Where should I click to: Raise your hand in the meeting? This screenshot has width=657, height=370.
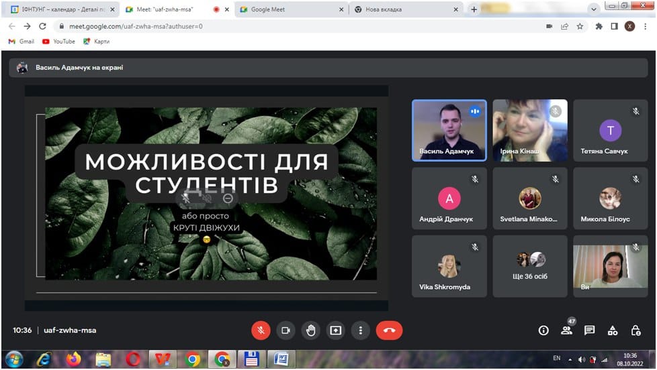[310, 330]
